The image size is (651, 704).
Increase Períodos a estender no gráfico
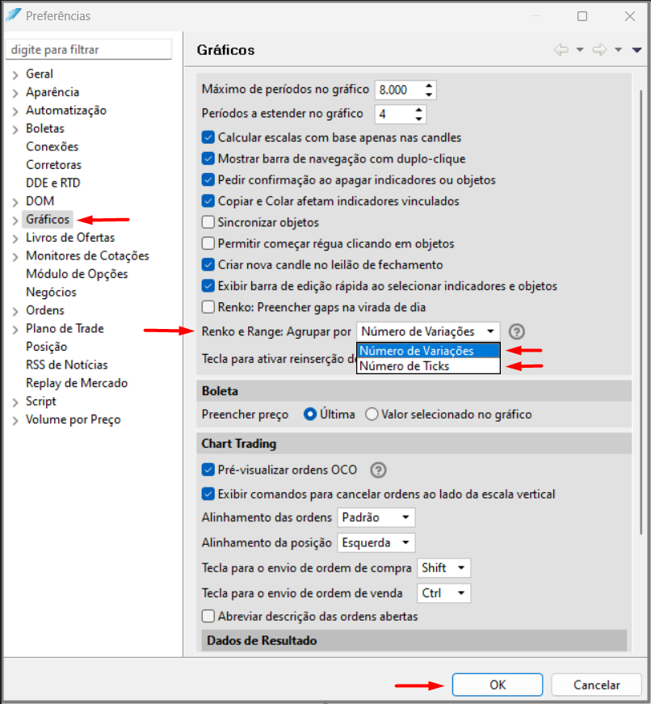tap(418, 109)
